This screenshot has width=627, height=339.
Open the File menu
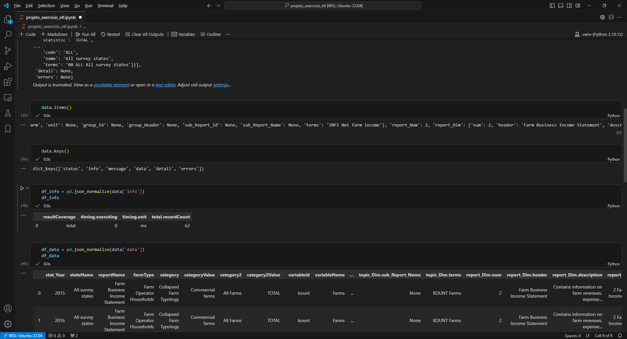17,6
